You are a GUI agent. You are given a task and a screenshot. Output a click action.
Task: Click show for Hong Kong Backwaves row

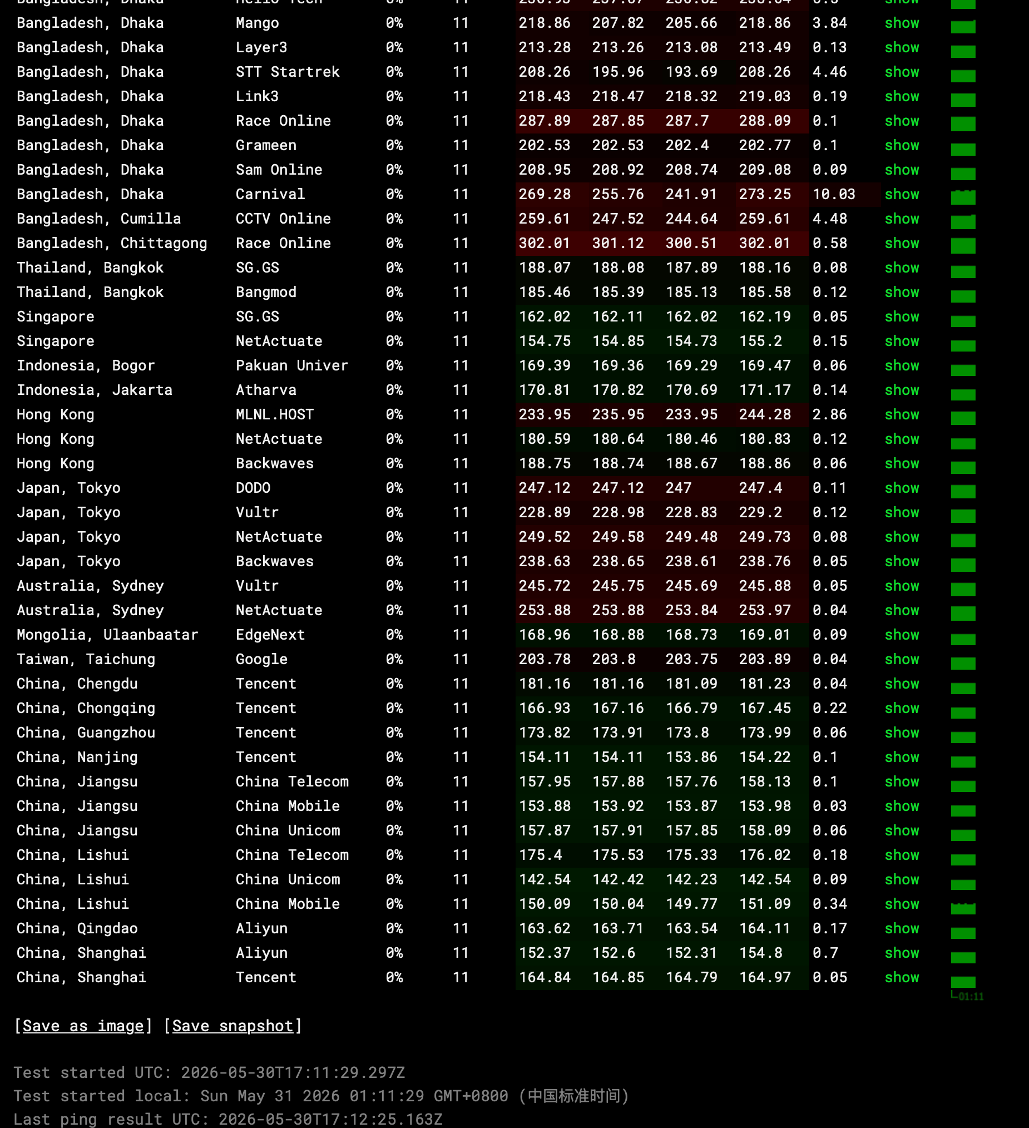point(902,464)
